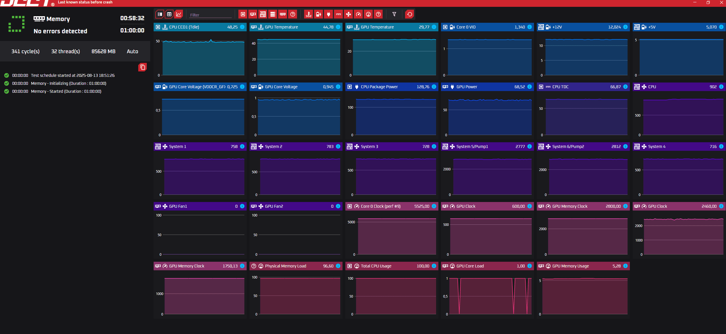Image resolution: width=726 pixels, height=334 pixels.
Task: Click the clock speed gauge filter icon
Action: click(358, 14)
